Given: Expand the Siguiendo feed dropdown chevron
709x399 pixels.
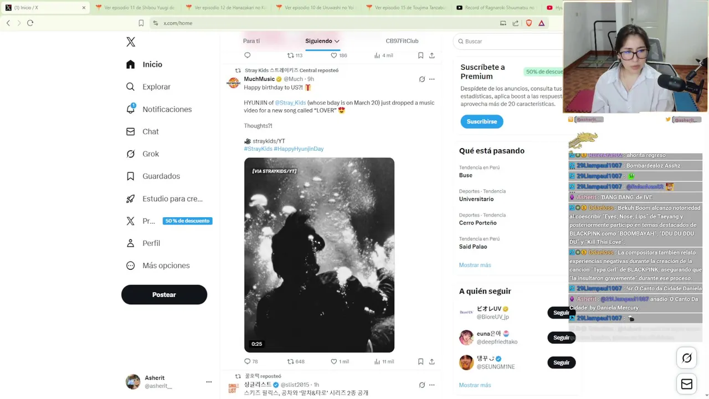Looking at the screenshot, I should pos(336,41).
